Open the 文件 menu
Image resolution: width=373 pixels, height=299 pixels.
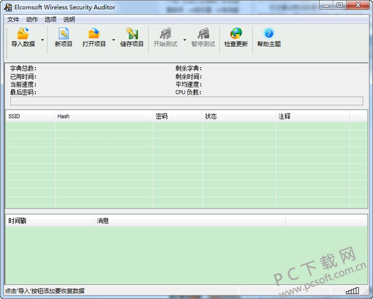pos(13,20)
